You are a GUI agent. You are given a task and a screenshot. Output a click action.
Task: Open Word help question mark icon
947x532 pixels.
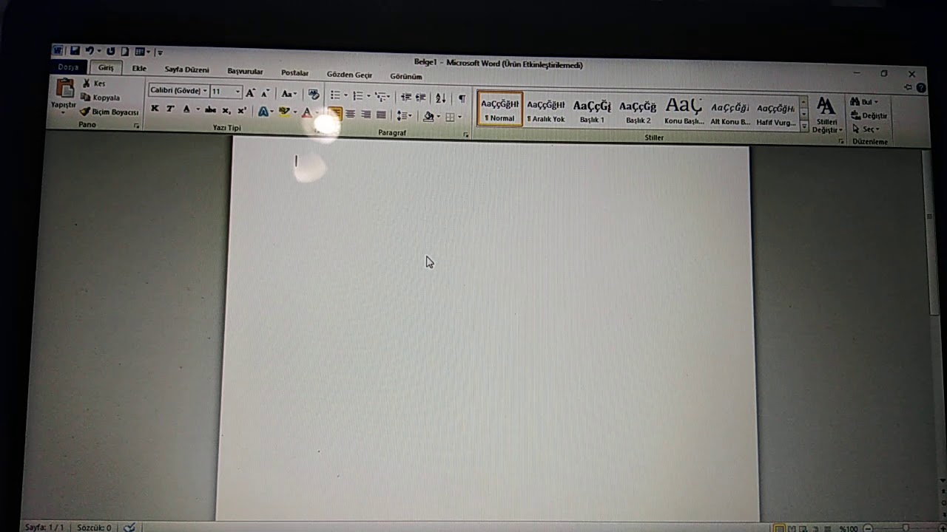pyautogui.click(x=921, y=87)
